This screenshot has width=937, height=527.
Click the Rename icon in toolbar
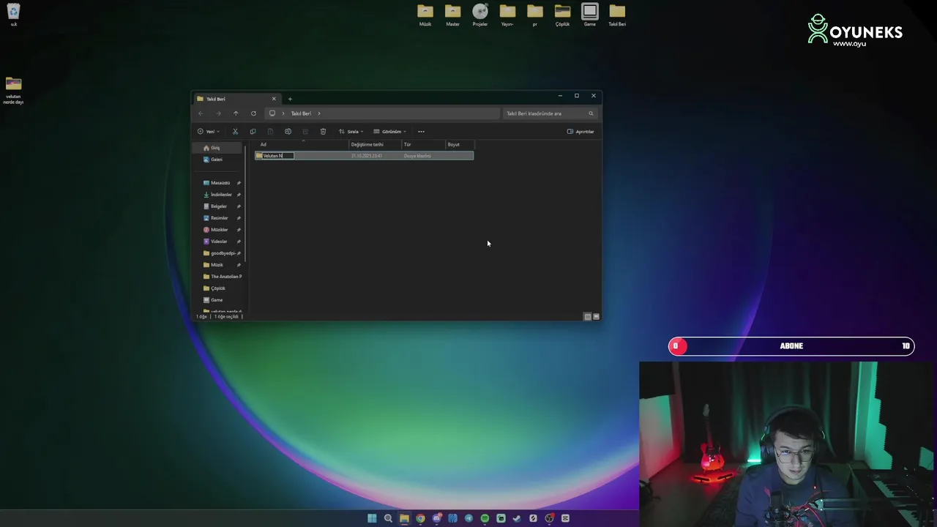pyautogui.click(x=288, y=132)
